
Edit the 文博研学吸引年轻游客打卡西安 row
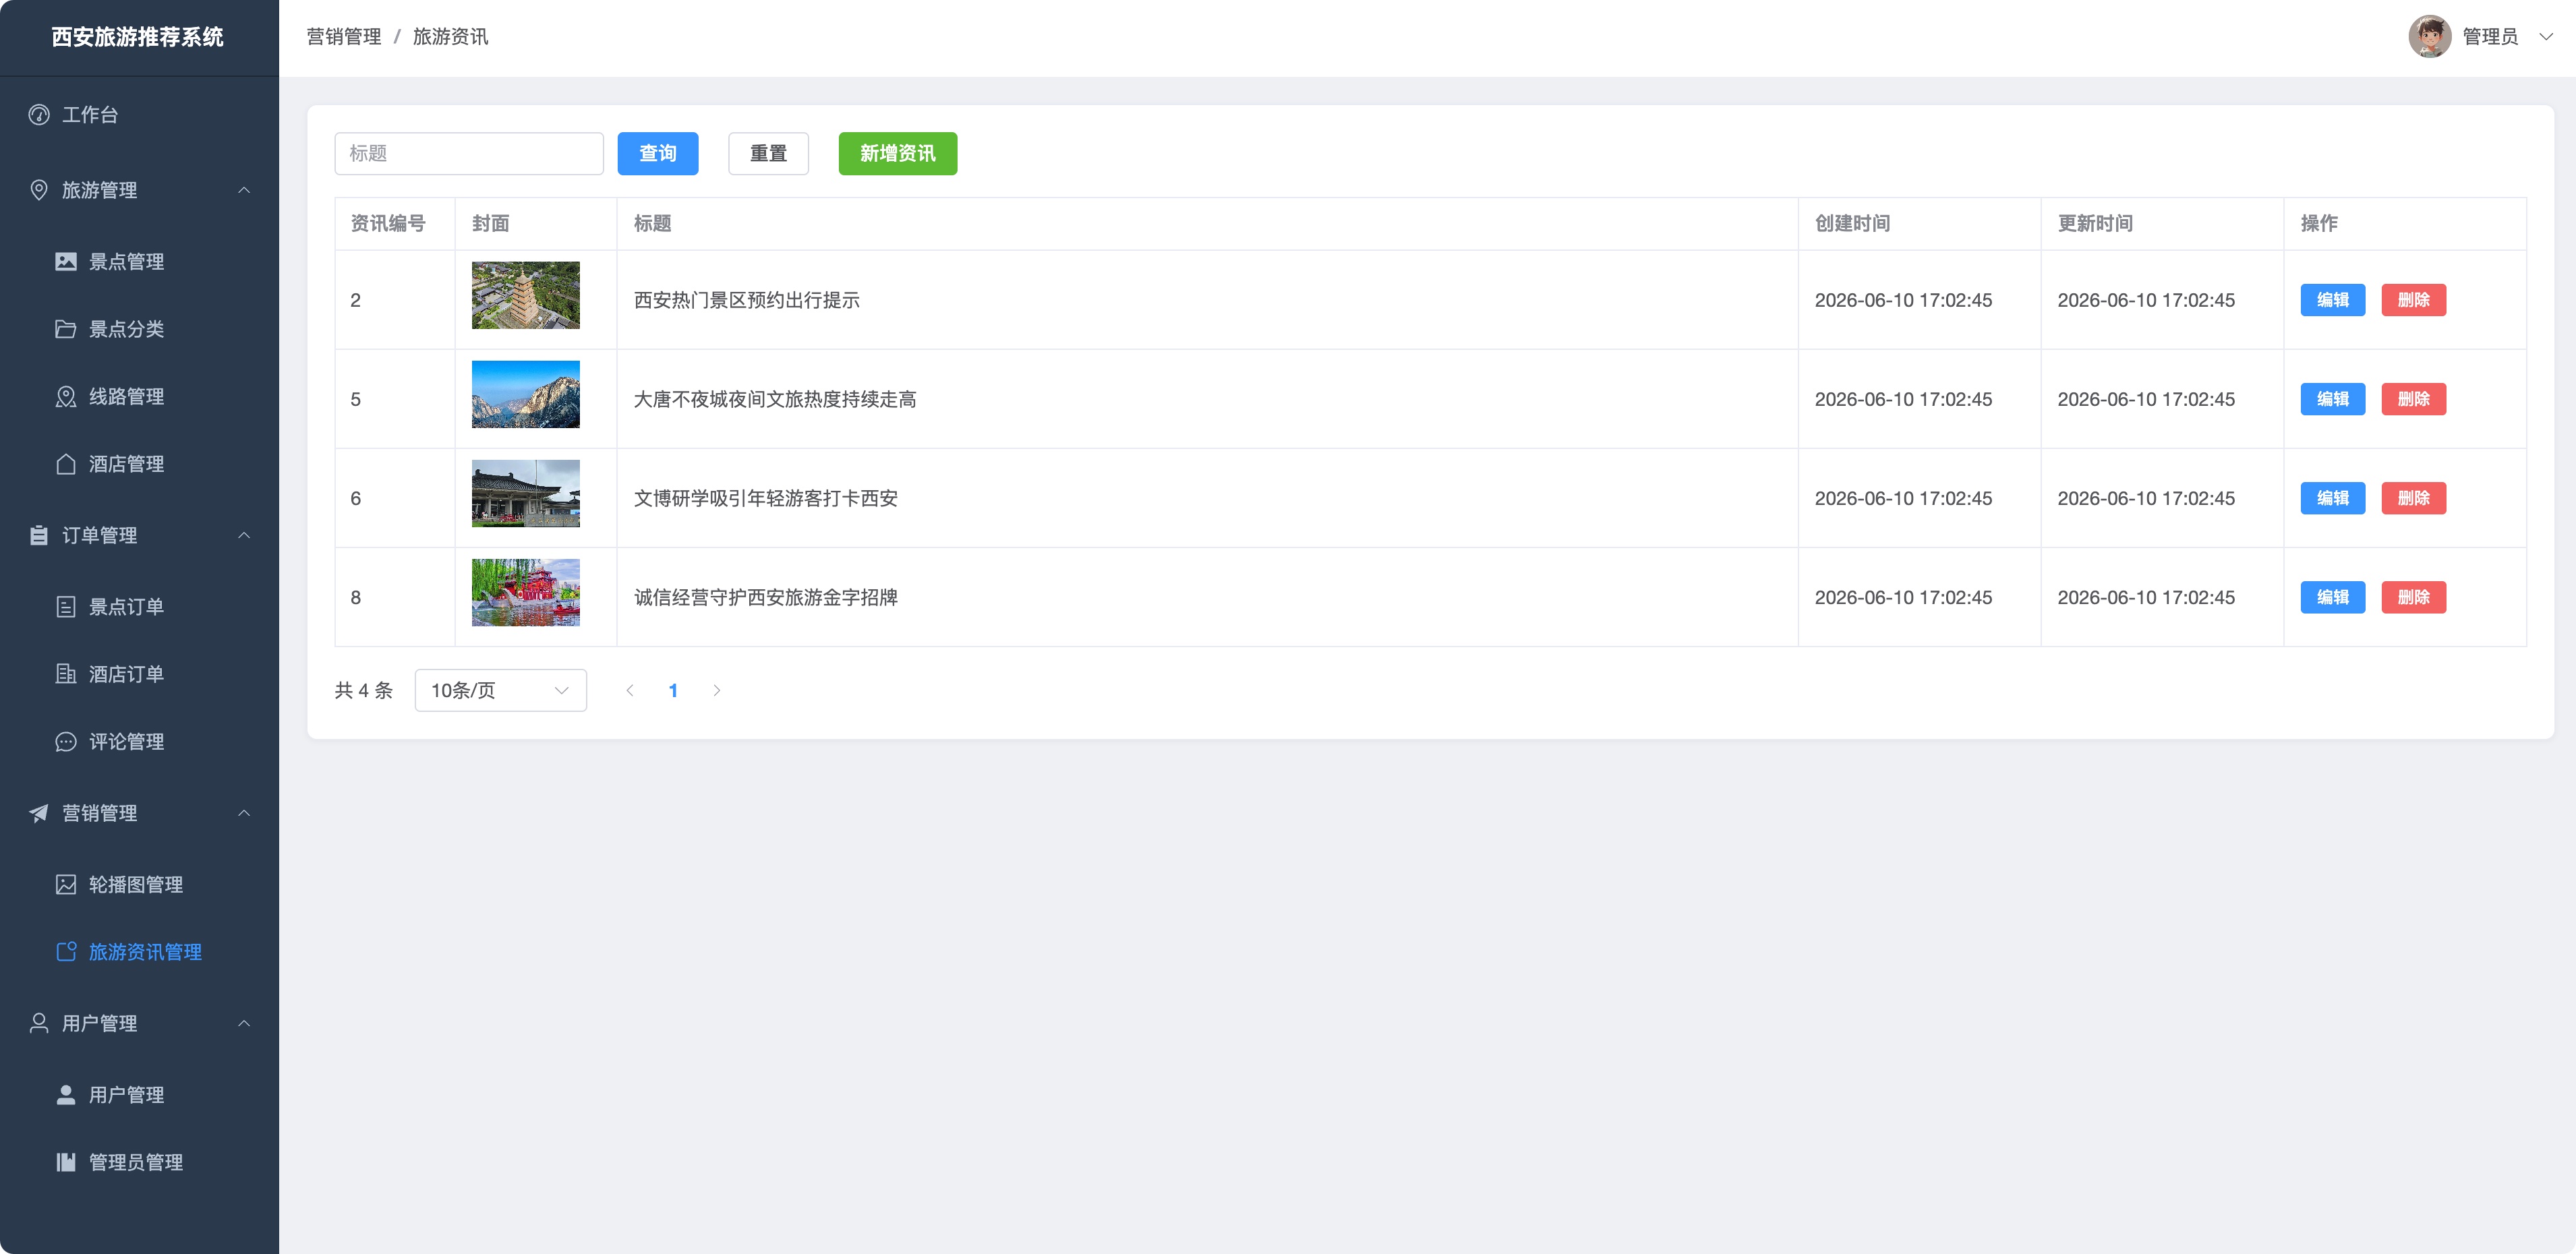click(2332, 498)
